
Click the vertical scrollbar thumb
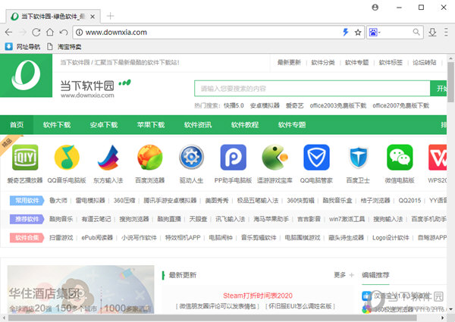450,82
